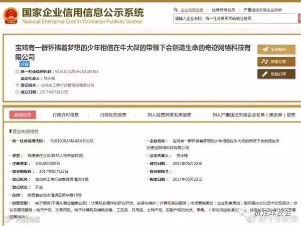This screenshot has width=301, height=226.
Task: Click the 核准日期 value 2017年05月22日
Action: pyautogui.click(x=187, y=179)
